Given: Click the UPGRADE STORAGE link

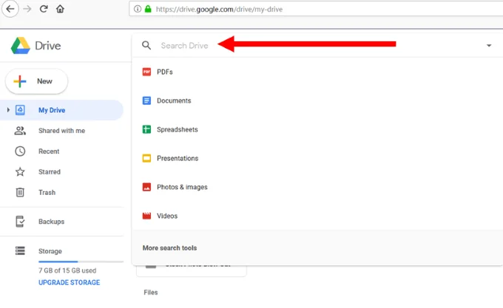Looking at the screenshot, I should [x=69, y=283].
